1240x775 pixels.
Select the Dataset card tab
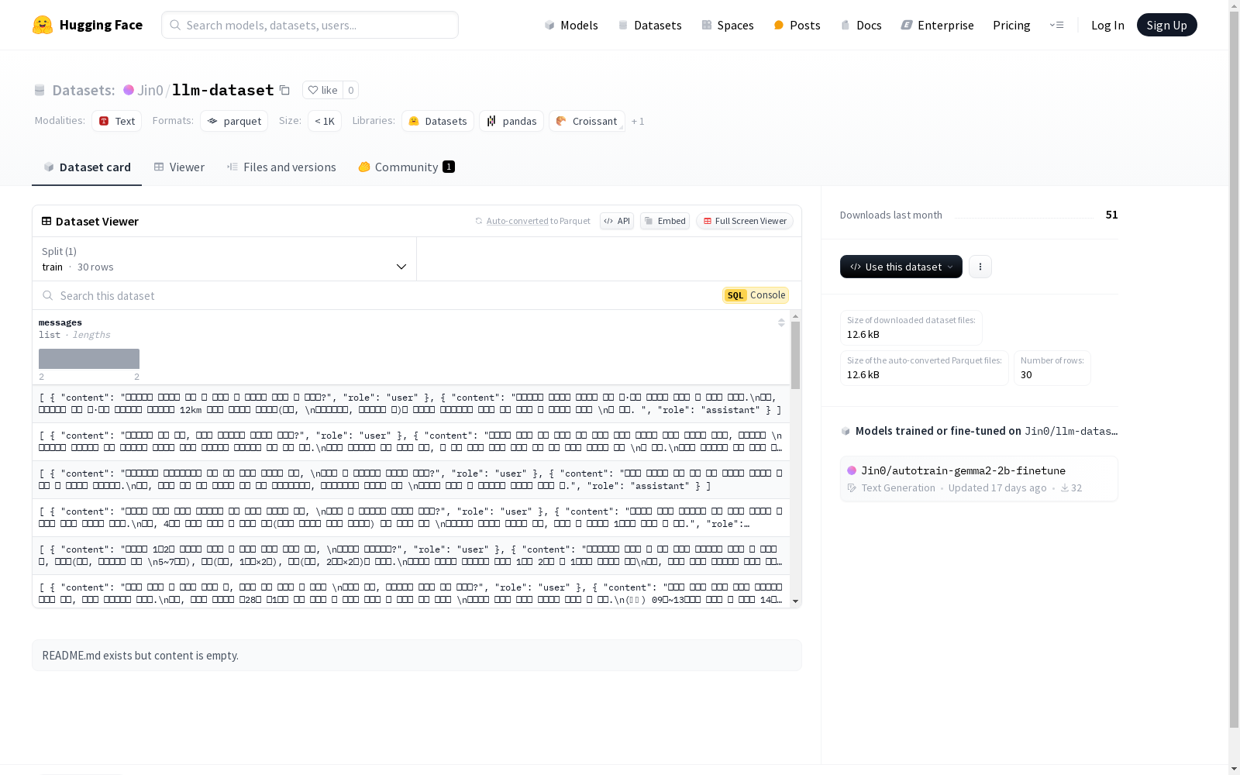coord(87,167)
